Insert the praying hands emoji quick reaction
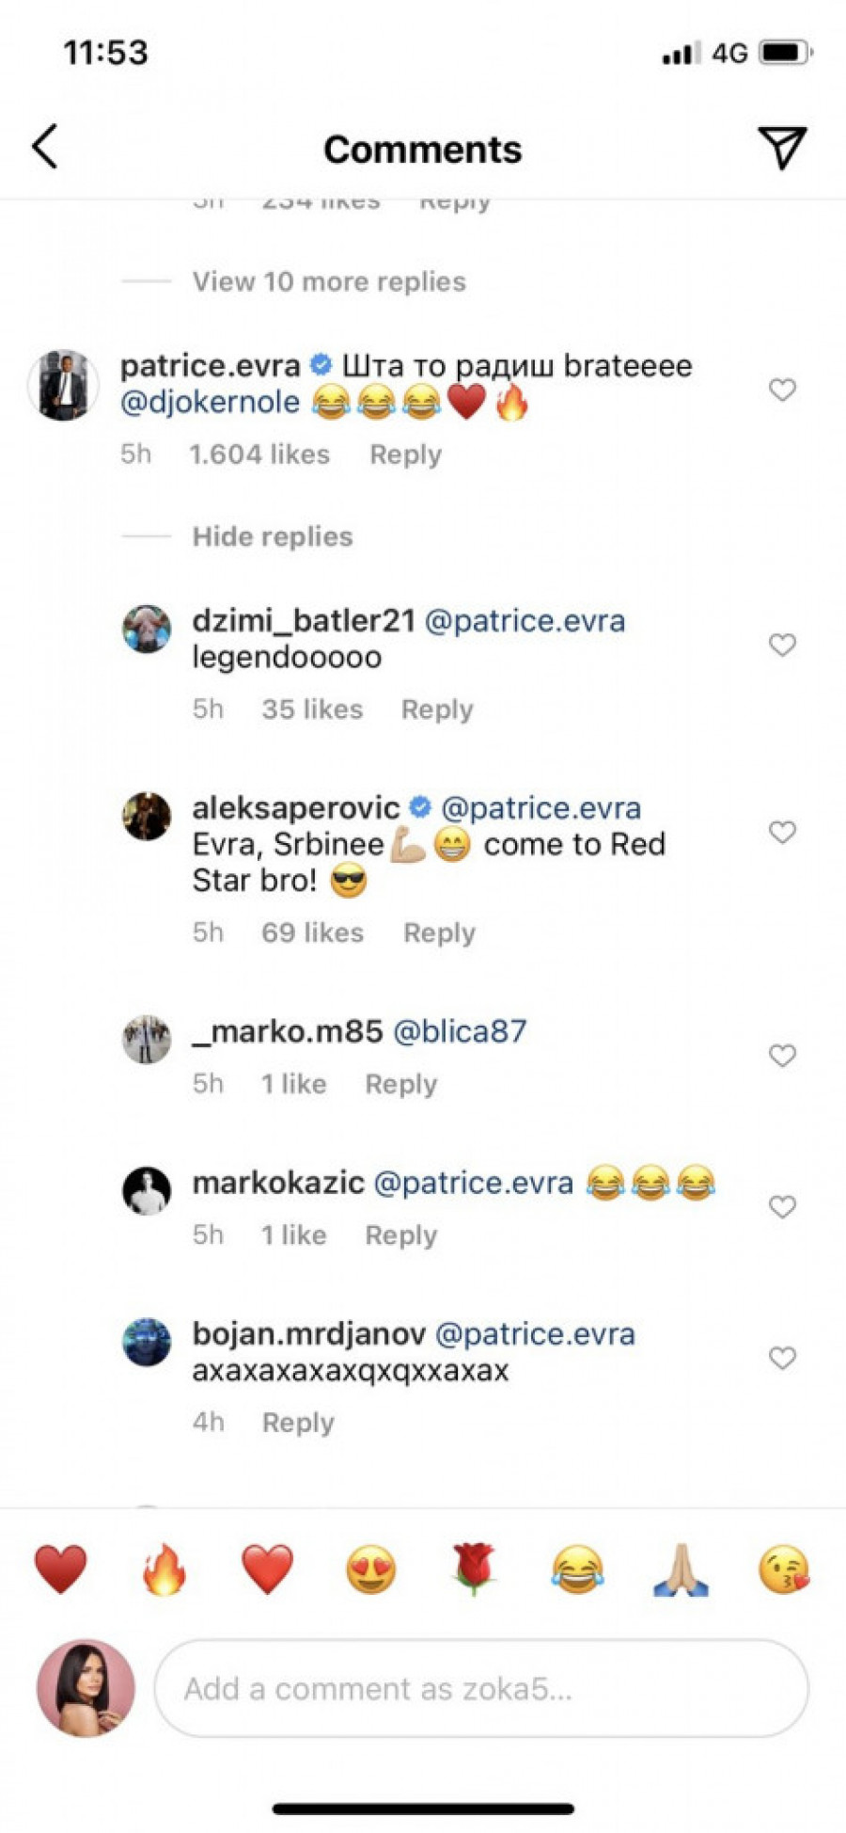The width and height of the screenshot is (846, 1833). point(681,1570)
